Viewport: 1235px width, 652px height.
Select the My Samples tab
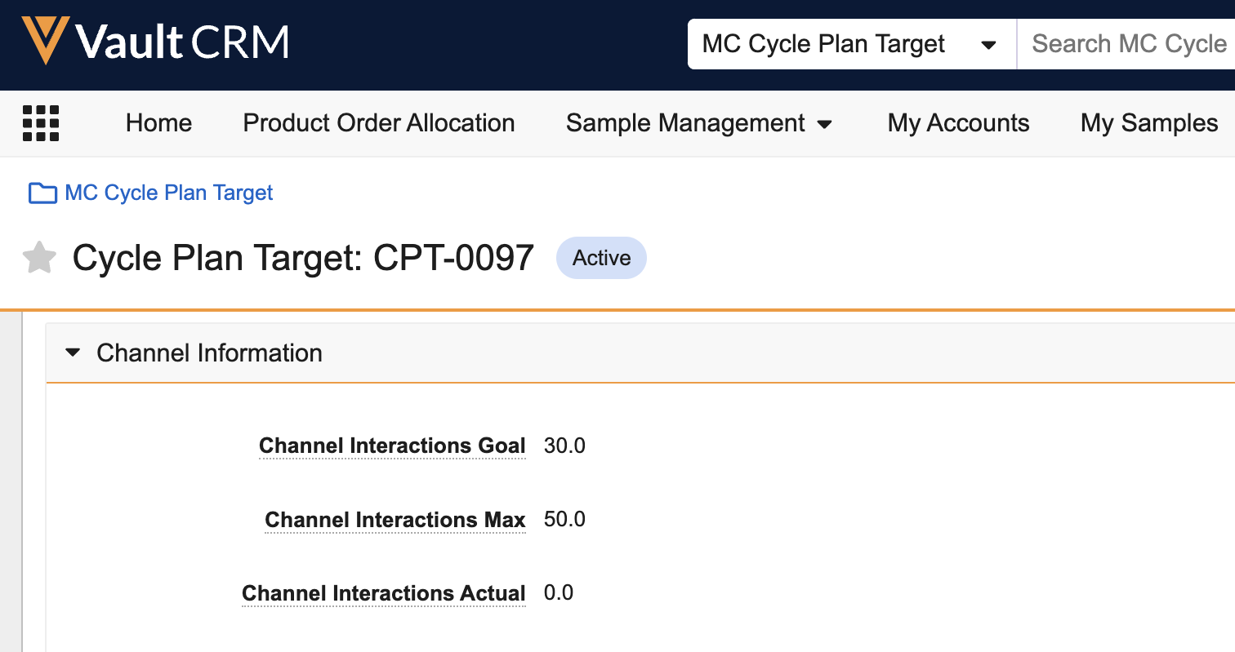pos(1149,123)
